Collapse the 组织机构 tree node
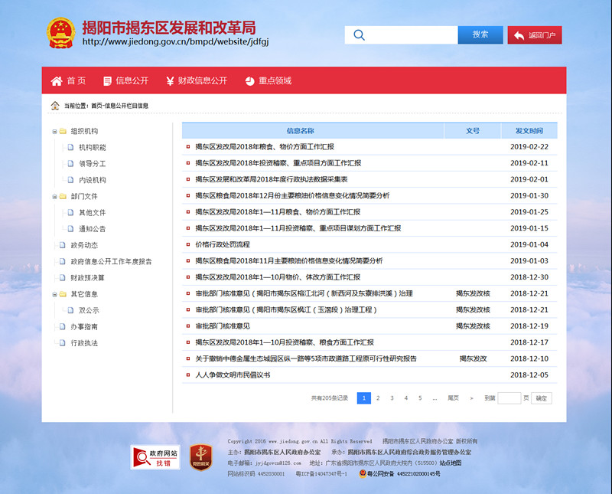 54,132
